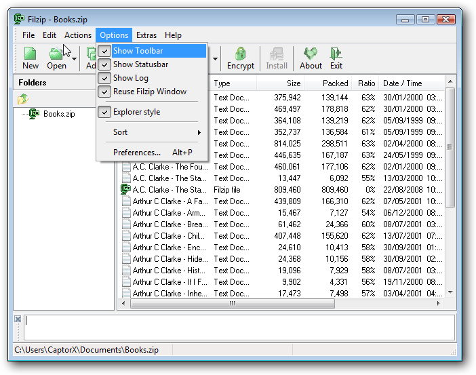Open the dropdown arrow beside Open

(74, 58)
